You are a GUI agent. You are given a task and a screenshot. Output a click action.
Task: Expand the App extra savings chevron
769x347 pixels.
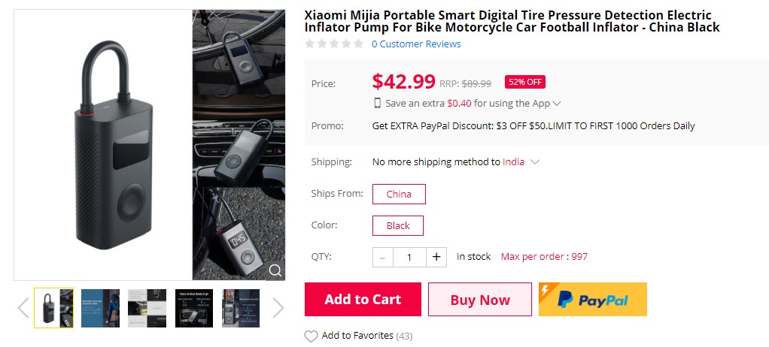click(x=557, y=104)
